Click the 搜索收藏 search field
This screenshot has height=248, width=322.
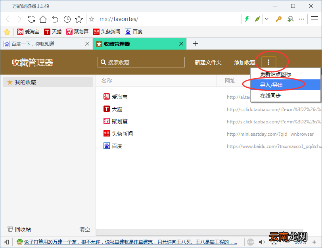coord(141,62)
